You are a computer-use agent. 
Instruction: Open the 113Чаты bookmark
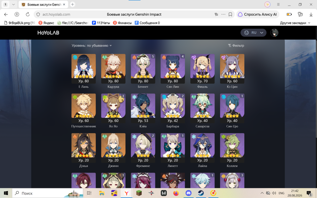coord(101,23)
